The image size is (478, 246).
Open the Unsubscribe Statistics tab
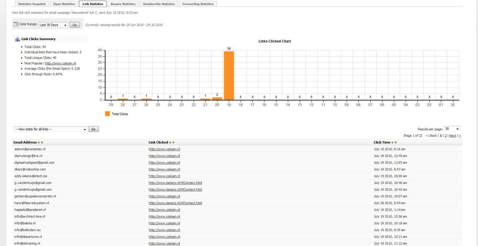159,4
